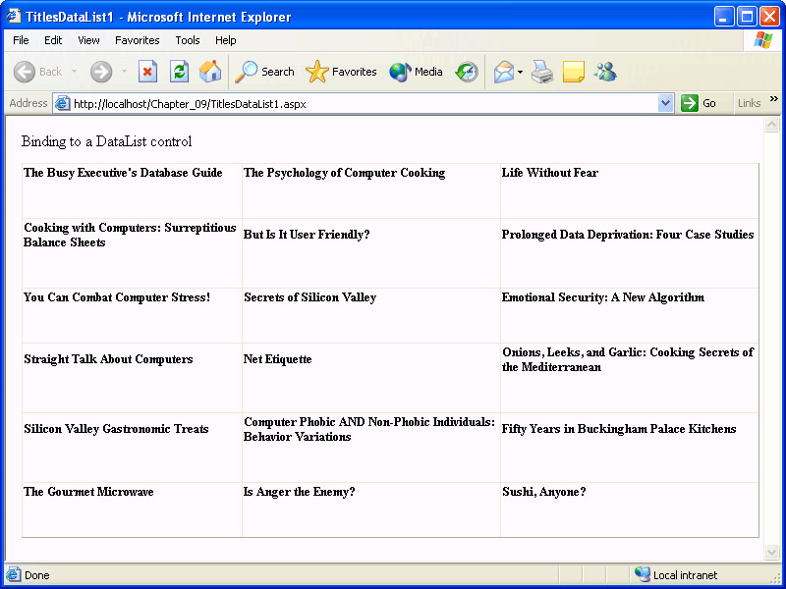Open the Back button history dropdown arrow
The width and height of the screenshot is (786, 589).
tap(74, 72)
